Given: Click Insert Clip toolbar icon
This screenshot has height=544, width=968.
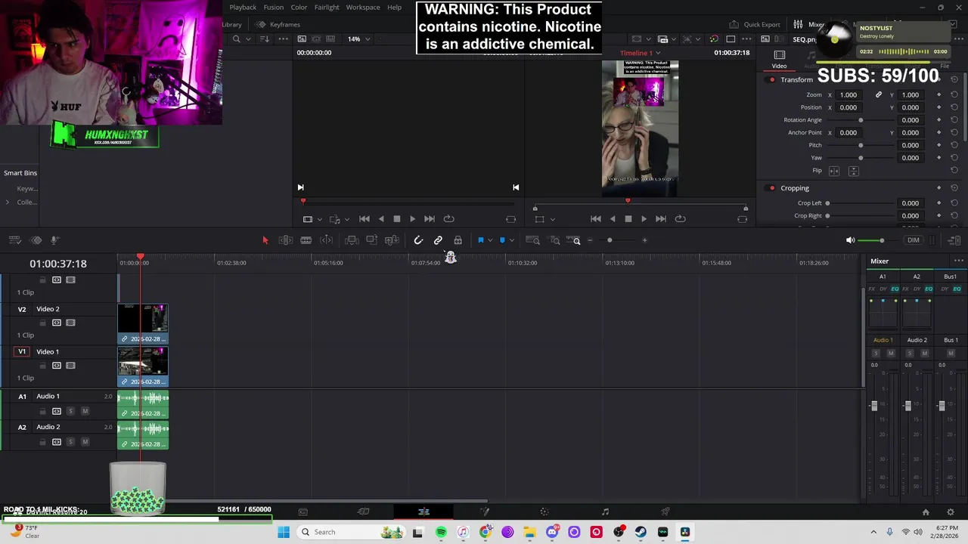Looking at the screenshot, I should (x=352, y=240).
